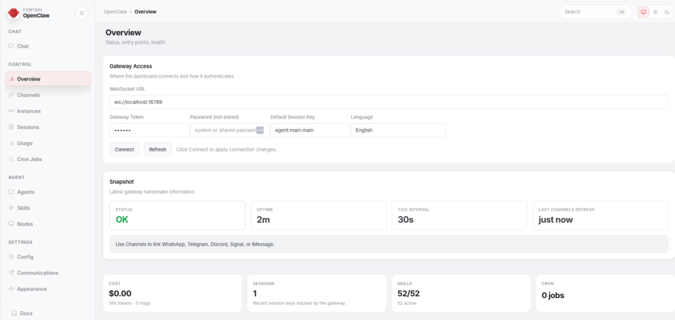Toggle the sidebar with the hamburger button

[x=81, y=13]
